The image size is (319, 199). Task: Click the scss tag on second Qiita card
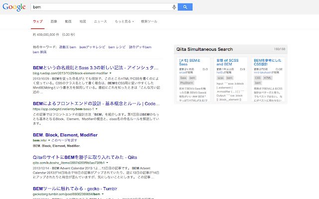[220, 78]
